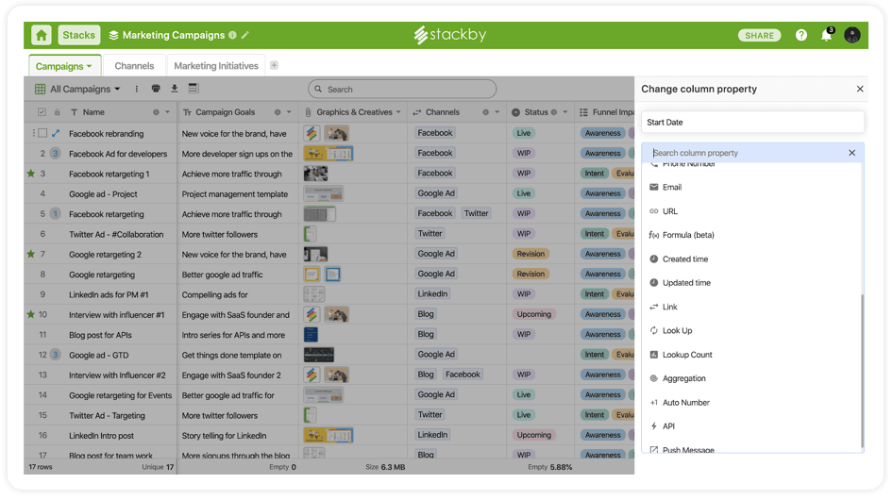
Task: Switch to the Channels tab
Action: pyautogui.click(x=134, y=66)
